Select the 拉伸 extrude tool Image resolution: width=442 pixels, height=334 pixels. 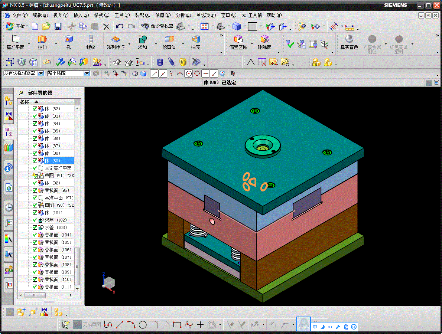(x=42, y=42)
